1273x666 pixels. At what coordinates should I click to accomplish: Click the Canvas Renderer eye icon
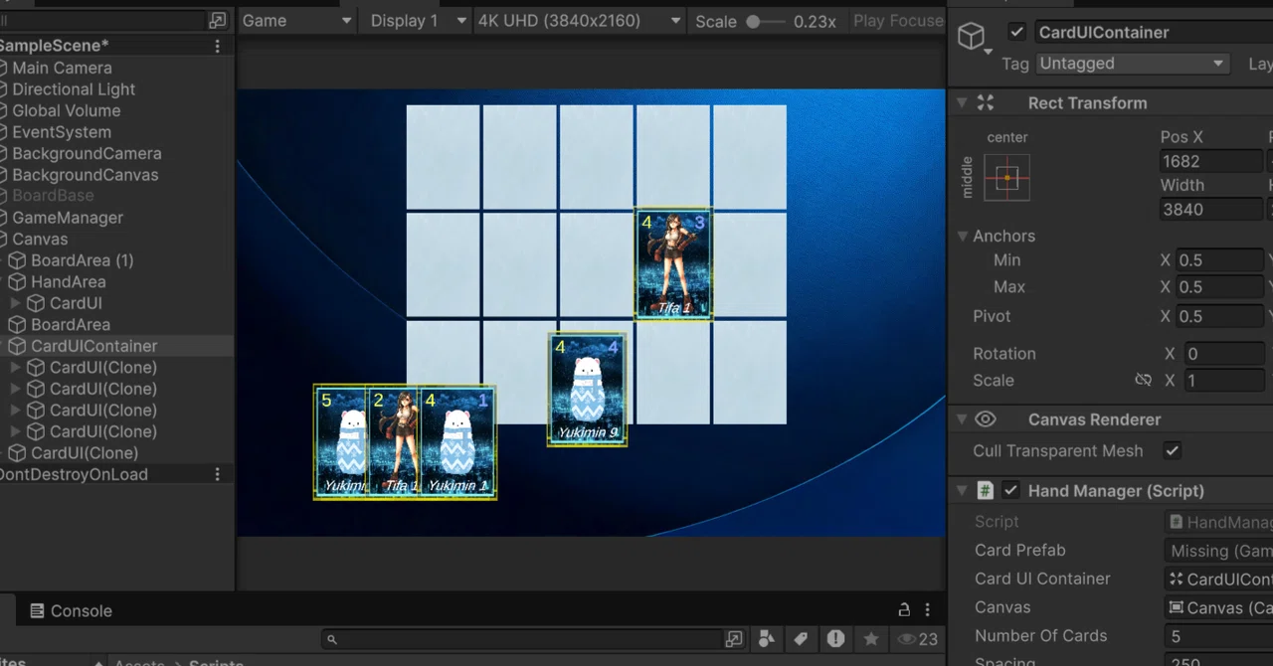[x=986, y=419]
